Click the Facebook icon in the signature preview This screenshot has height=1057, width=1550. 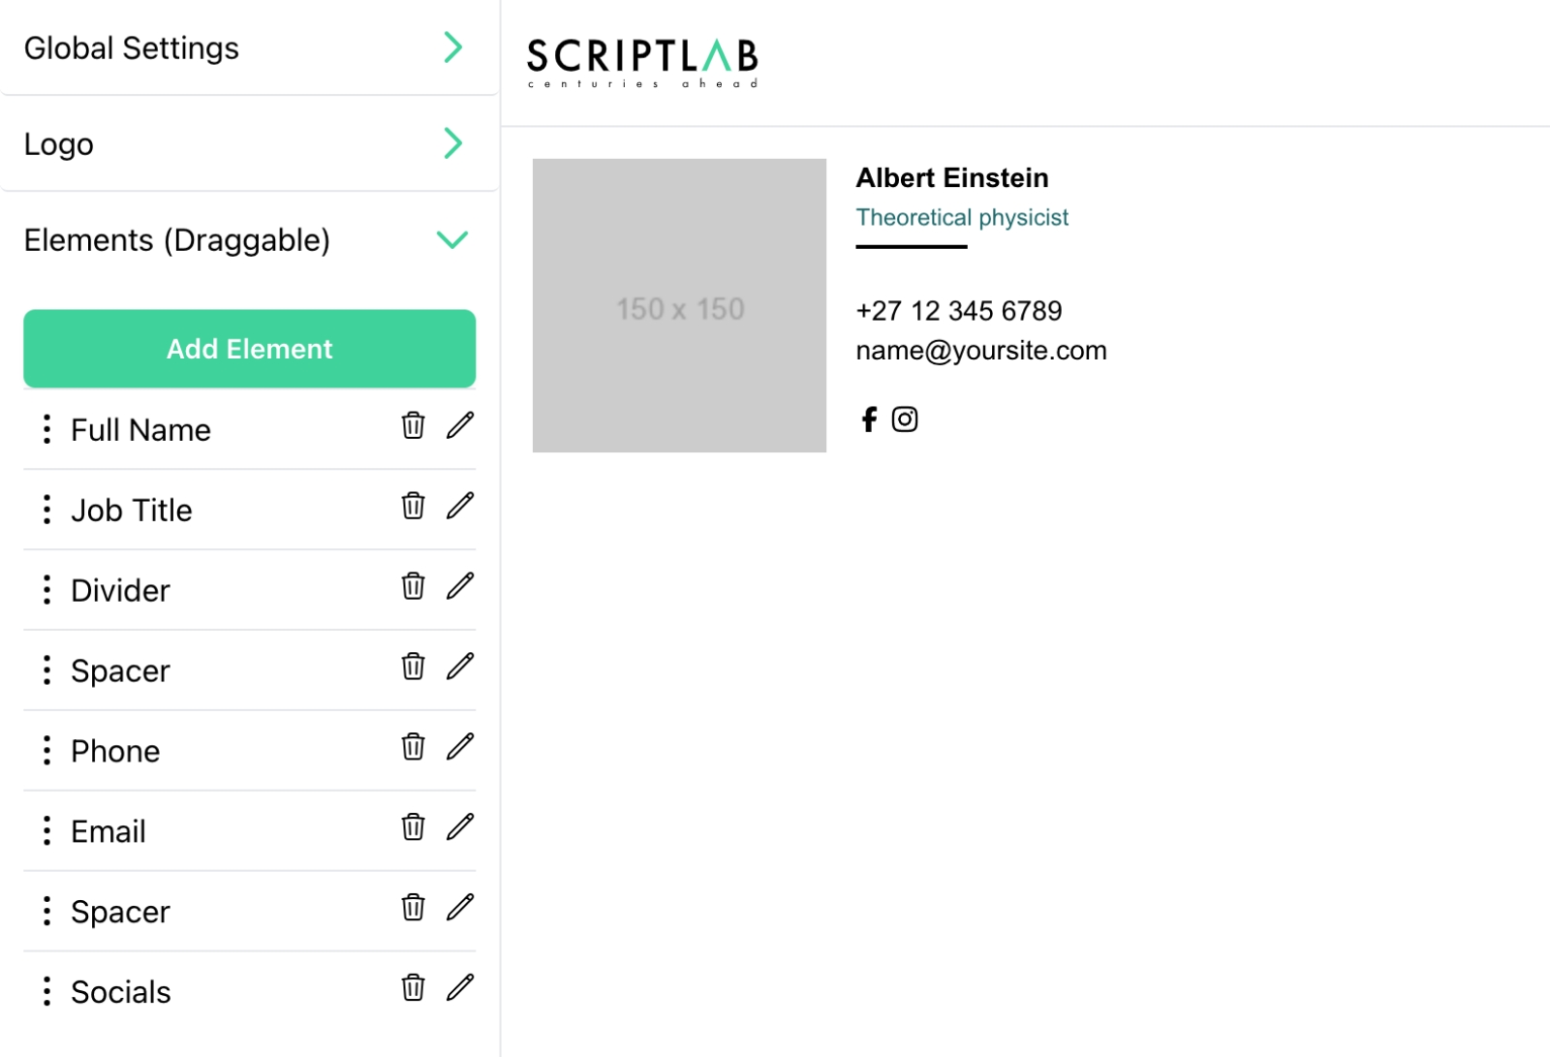pyautogui.click(x=868, y=420)
